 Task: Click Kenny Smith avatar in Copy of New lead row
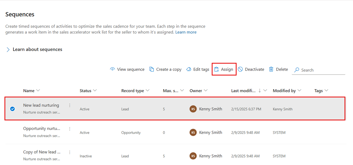click(193, 156)
